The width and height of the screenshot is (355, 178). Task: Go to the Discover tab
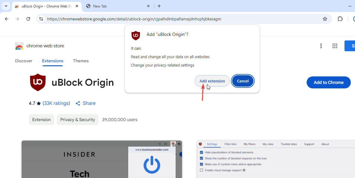point(23,61)
